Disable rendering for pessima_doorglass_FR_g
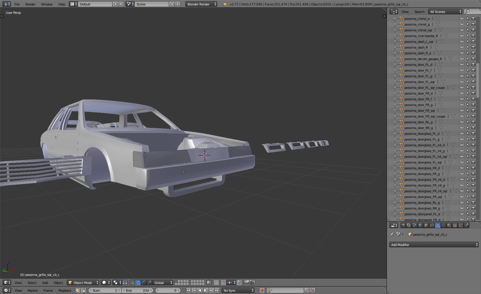Screen dimensions: 481x294 pyautogui.click(x=473, y=174)
